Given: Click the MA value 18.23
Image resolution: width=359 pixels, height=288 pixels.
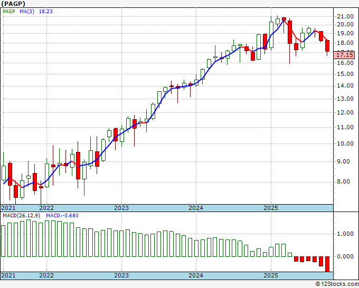Looking at the screenshot, I should (x=46, y=11).
